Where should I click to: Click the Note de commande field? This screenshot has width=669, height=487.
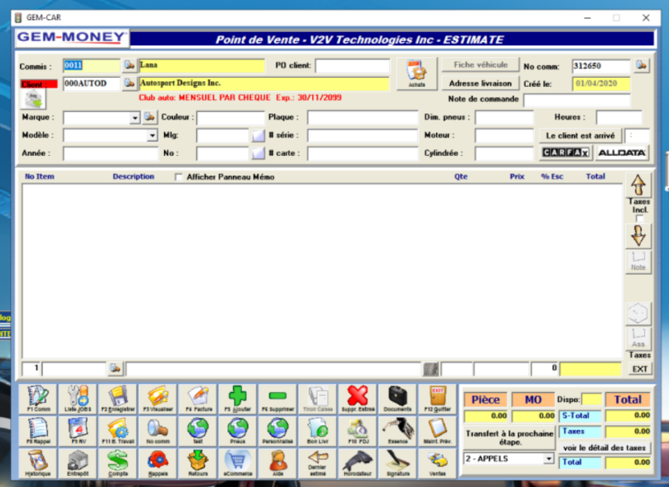pos(577,100)
